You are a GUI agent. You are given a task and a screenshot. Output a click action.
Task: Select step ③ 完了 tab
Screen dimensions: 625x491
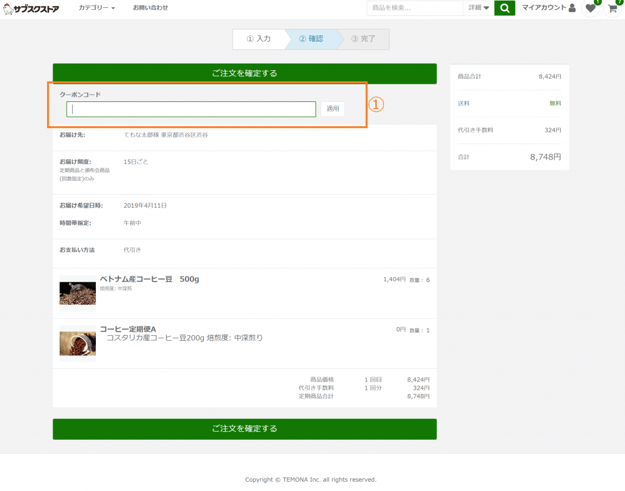(x=364, y=39)
